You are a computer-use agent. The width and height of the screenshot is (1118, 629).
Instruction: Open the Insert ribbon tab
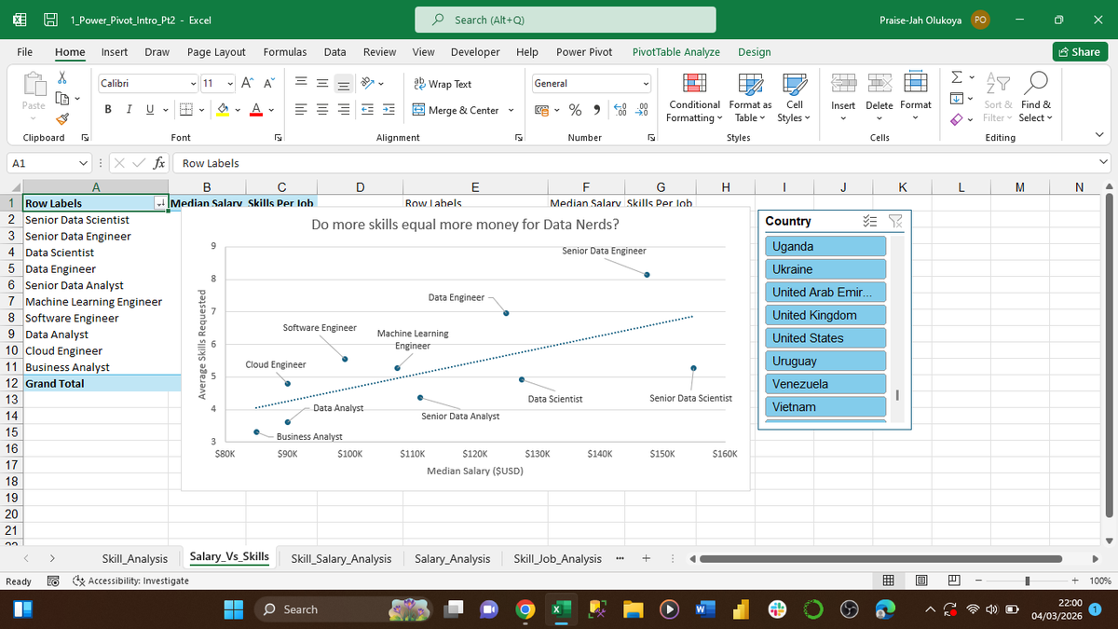click(115, 52)
